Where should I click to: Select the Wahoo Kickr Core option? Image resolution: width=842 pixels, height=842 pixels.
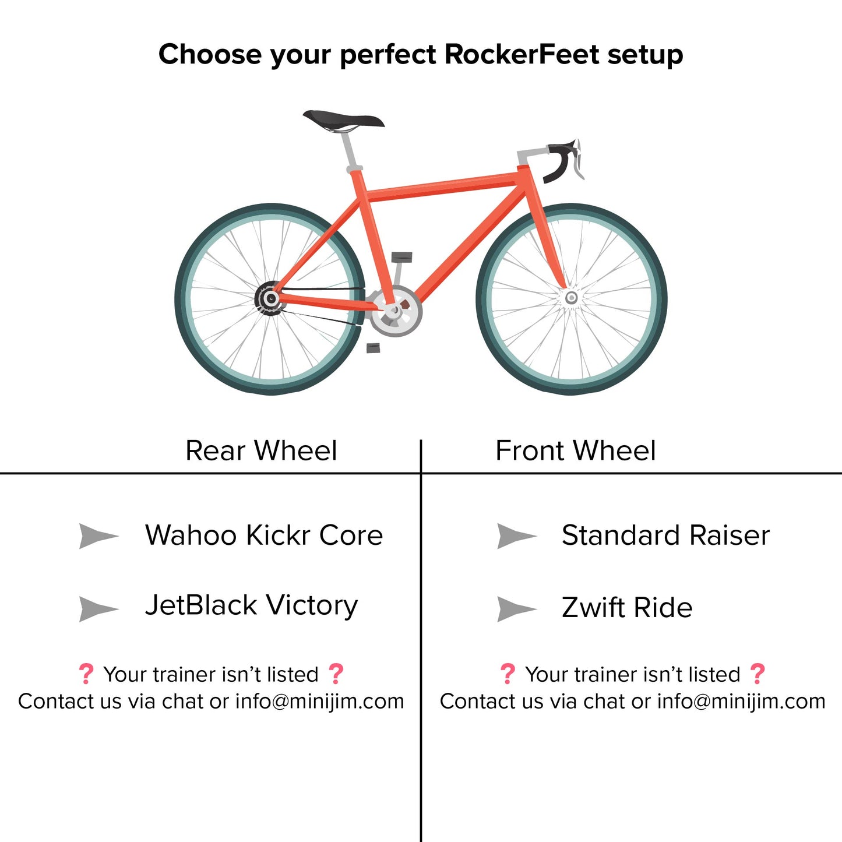[x=264, y=535]
